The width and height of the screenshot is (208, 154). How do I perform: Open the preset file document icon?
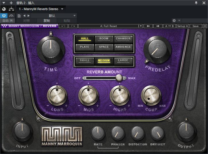tap(19, 16)
